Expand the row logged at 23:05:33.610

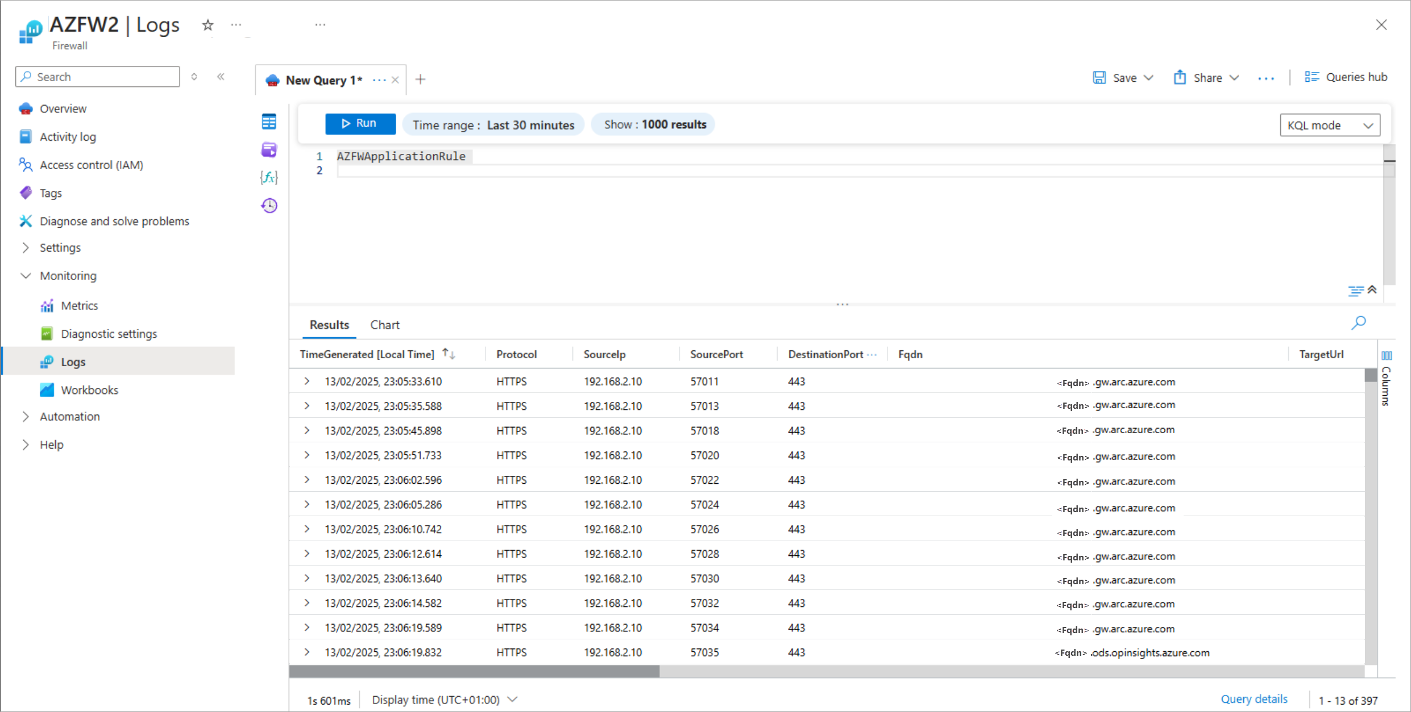307,381
